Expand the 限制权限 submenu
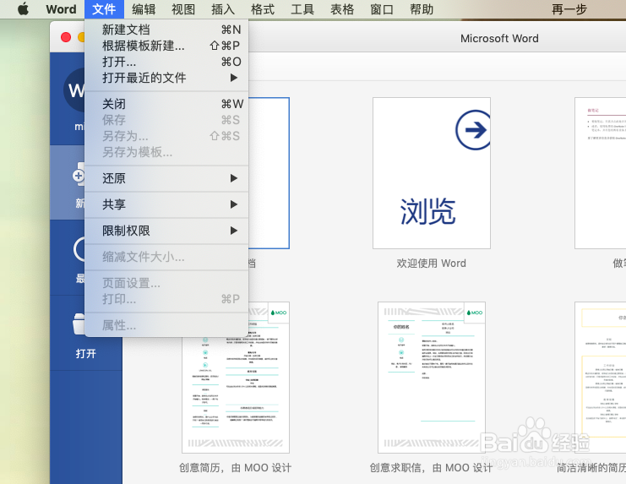The height and width of the screenshot is (484, 626). click(166, 231)
